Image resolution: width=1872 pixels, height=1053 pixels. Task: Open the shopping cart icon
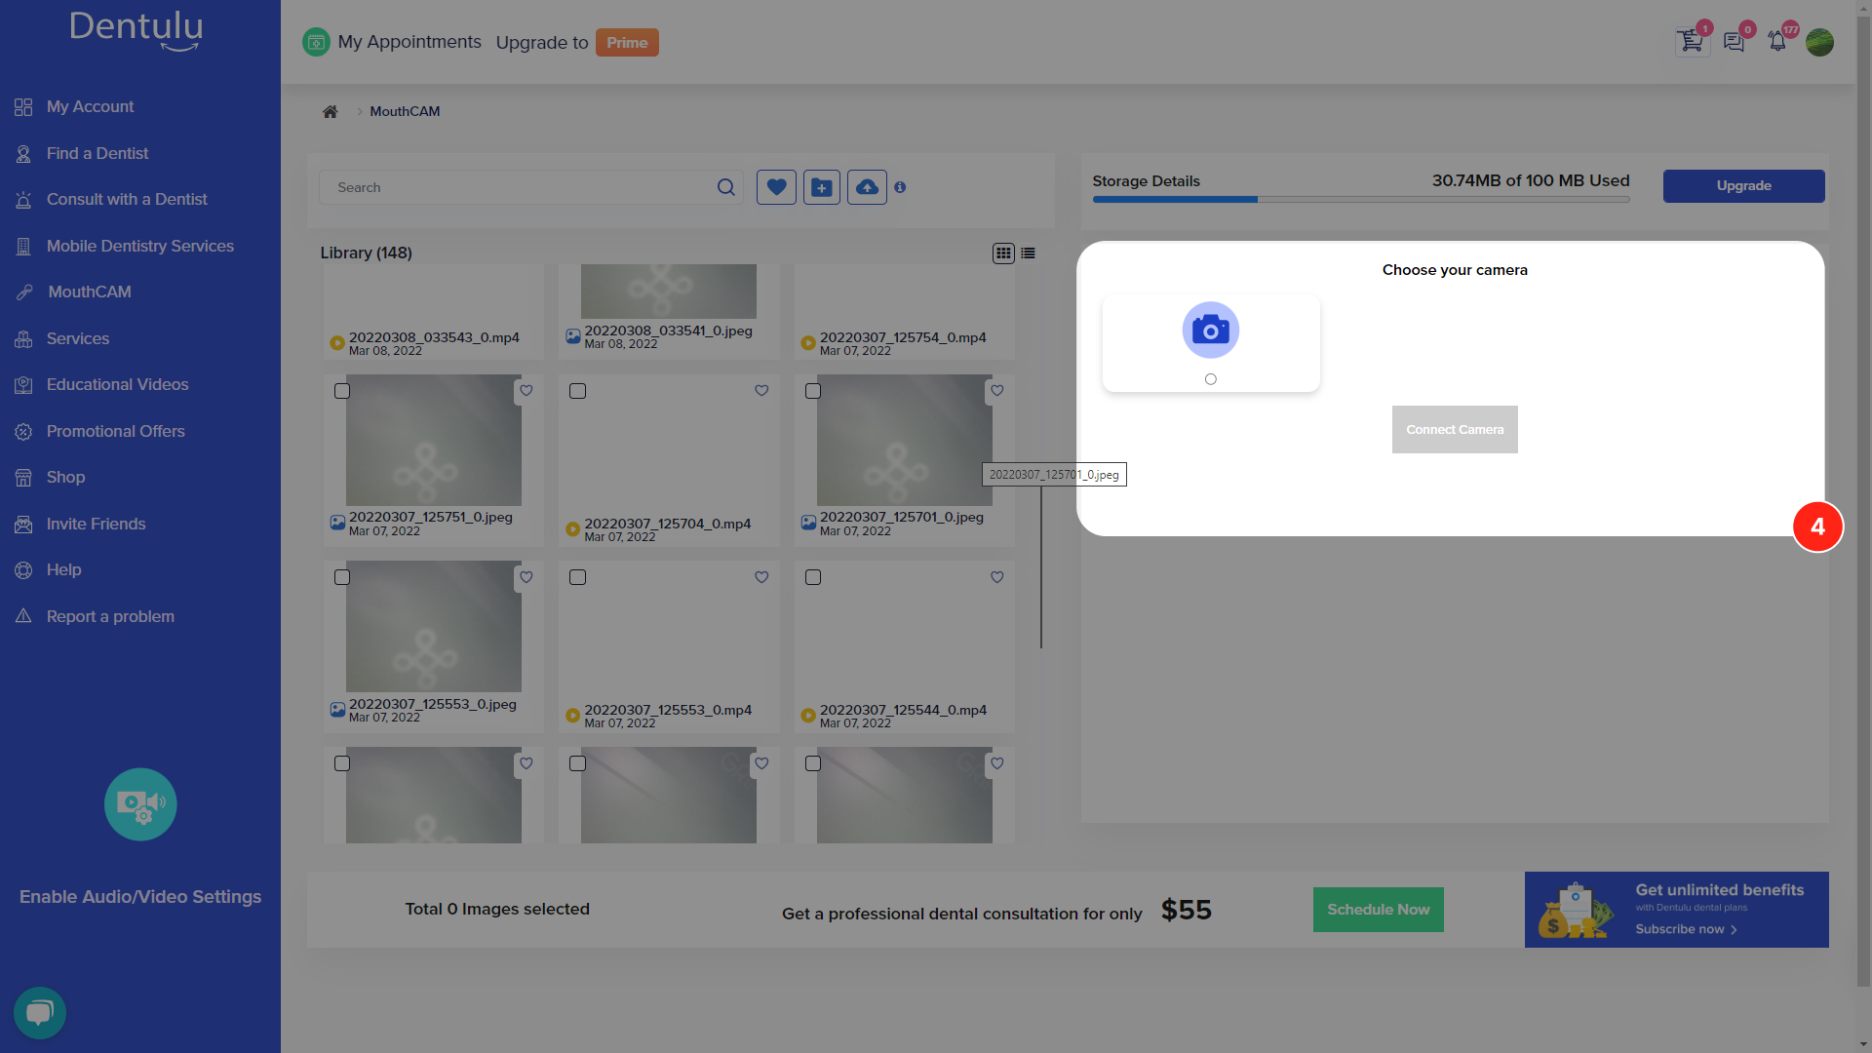coord(1692,42)
